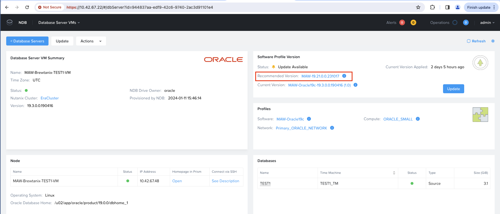Click info icon next to Recommended Version
The height and width of the screenshot is (214, 500).
pos(344,76)
